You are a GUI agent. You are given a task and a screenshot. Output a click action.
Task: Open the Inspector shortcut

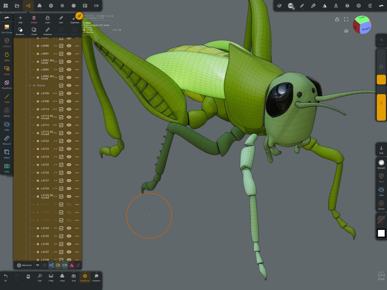tap(96, 277)
